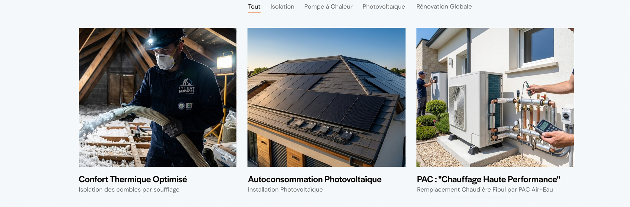Image resolution: width=630 pixels, height=207 pixels.
Task: Select the Tout filter tab
Action: pyautogui.click(x=254, y=7)
